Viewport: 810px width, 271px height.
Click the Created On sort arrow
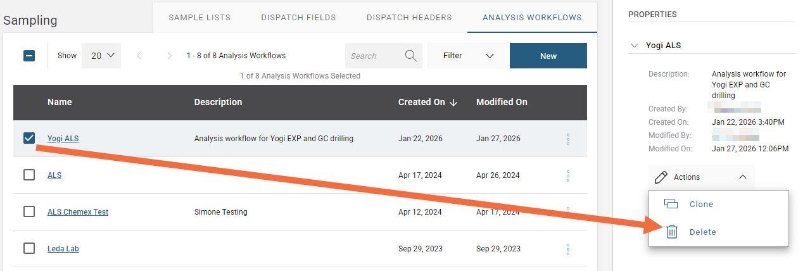pos(453,103)
